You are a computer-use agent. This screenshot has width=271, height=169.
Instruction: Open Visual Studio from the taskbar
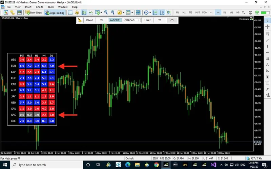coord(213,165)
